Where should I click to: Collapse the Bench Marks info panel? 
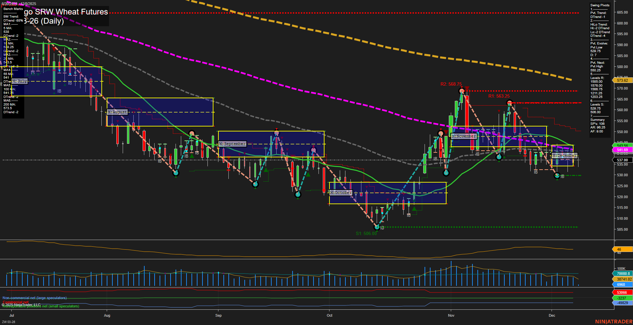click(13, 9)
